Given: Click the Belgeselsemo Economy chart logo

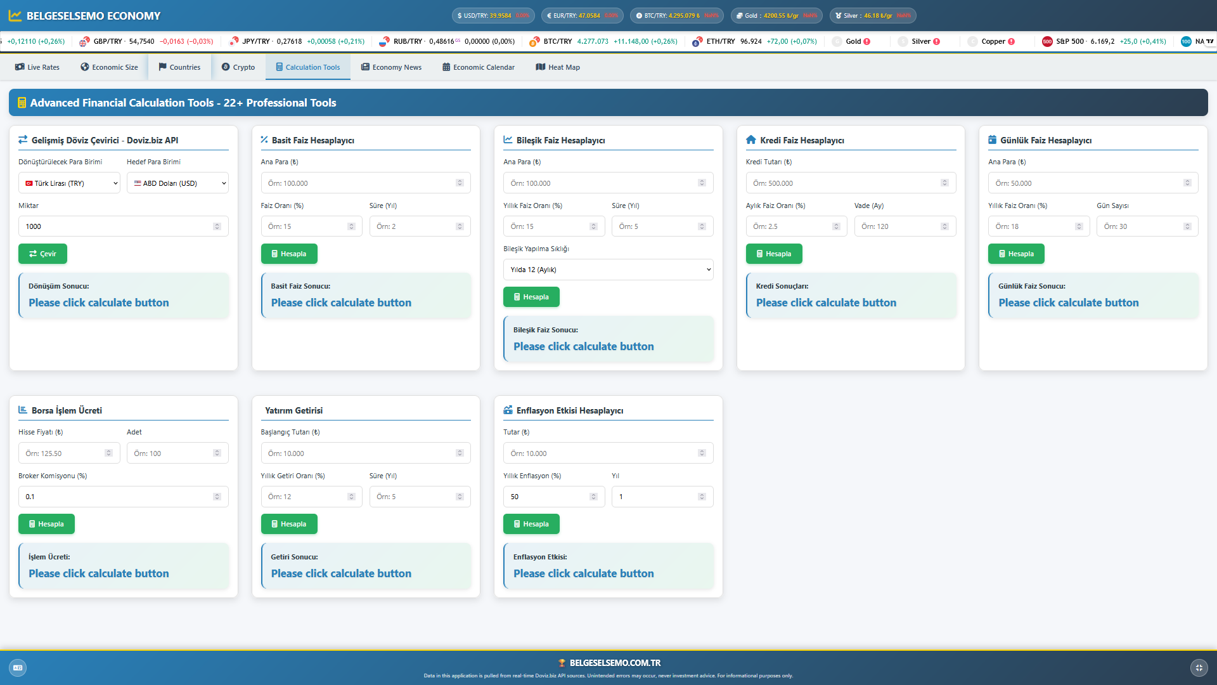Looking at the screenshot, I should point(15,16).
